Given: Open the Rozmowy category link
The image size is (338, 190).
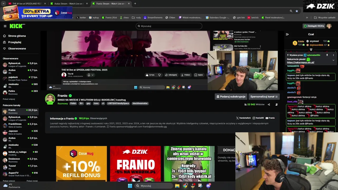Looking at the screenshot, I should pos(63,103).
